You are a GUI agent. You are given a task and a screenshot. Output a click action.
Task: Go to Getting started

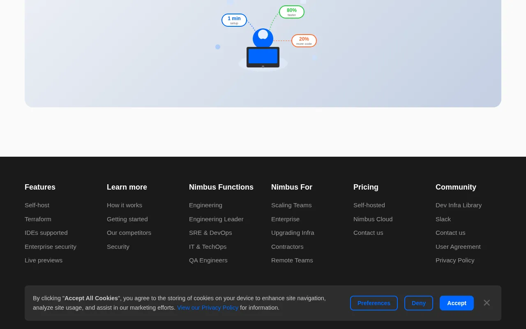(127, 219)
